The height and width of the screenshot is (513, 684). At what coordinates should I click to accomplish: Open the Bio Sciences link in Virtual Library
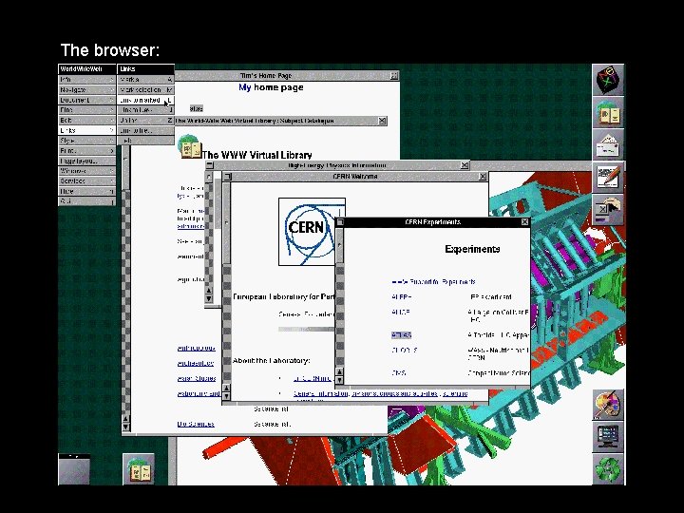point(196,424)
